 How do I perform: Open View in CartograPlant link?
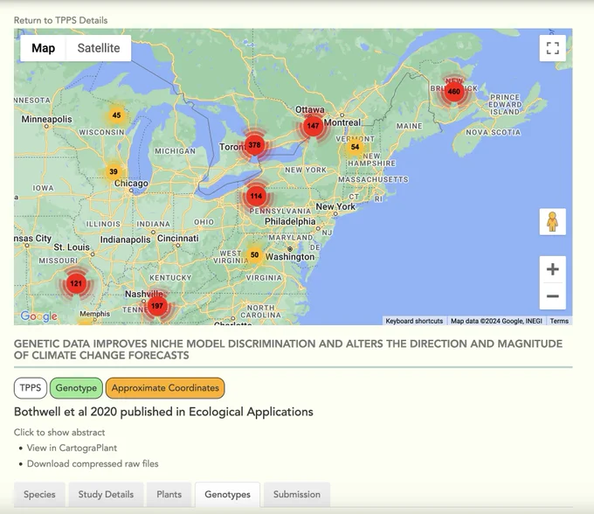click(x=72, y=448)
